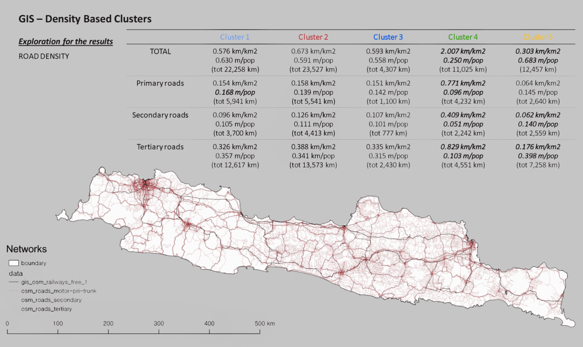Click the '(tot 4,307 km)' cell text
Screen dimensions: 583x347
(388, 70)
